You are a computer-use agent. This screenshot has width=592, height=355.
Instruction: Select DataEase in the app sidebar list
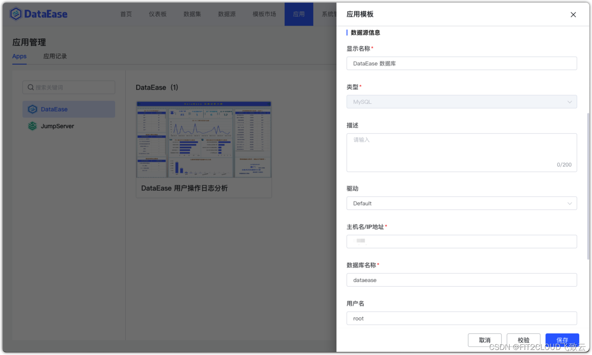click(69, 109)
